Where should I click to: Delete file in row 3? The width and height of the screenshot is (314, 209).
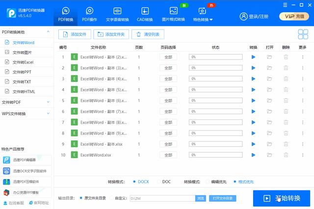[x=286, y=79]
